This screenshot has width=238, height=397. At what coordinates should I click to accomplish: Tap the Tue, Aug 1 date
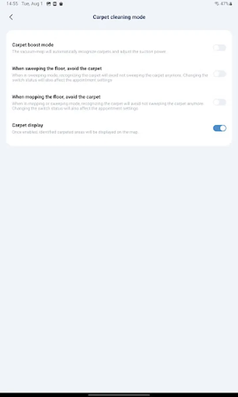pos(32,4)
